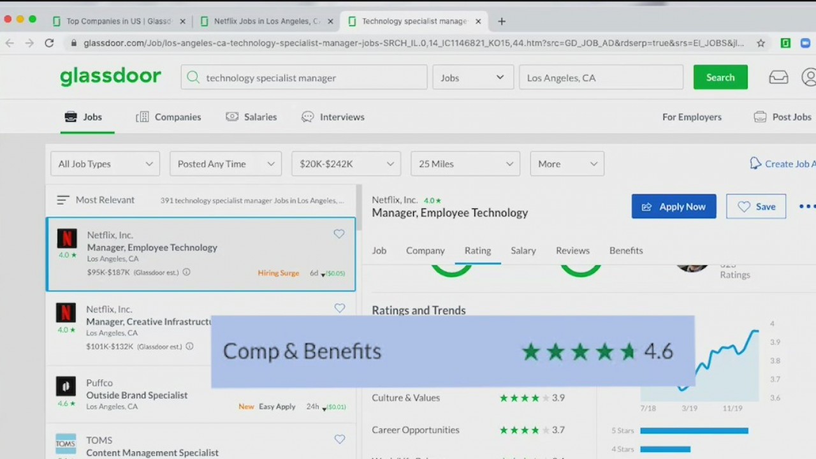Open a new browser tab
The height and width of the screenshot is (459, 816).
(502, 21)
